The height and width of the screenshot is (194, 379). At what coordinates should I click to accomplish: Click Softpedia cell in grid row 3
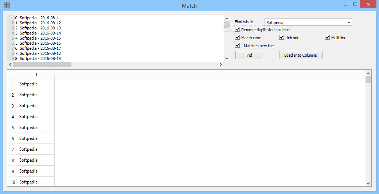36,106
